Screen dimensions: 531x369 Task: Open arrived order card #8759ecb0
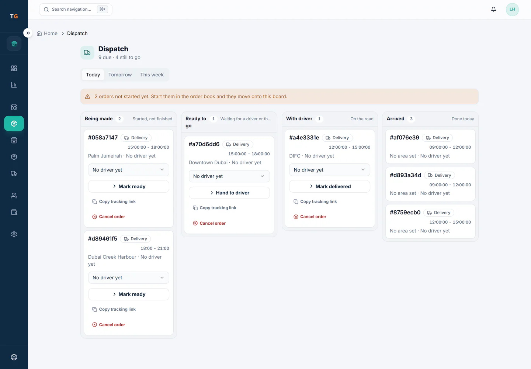[x=430, y=221]
